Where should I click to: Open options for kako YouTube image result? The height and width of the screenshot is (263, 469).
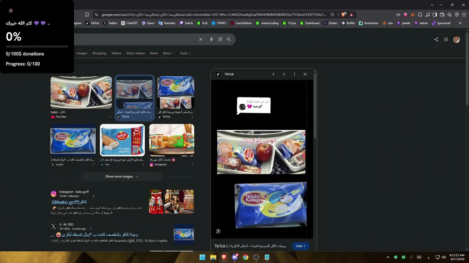pyautogui.click(x=110, y=117)
